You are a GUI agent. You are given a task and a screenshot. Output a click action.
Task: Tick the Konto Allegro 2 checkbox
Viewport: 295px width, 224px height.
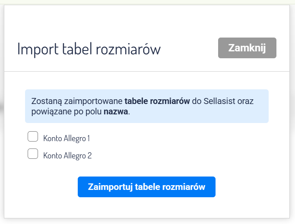[33, 154]
